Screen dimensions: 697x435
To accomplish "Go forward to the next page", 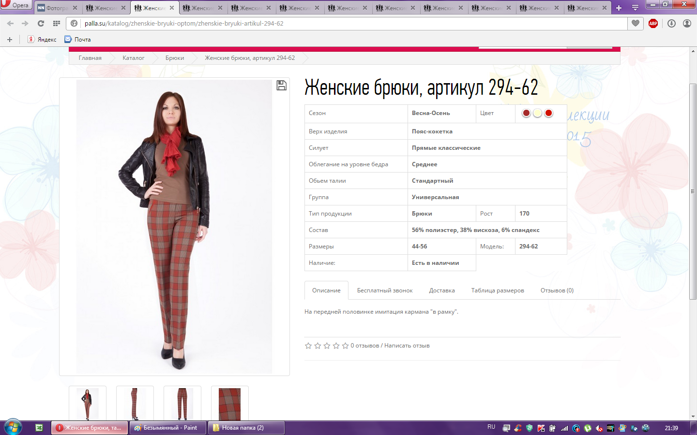I will pyautogui.click(x=25, y=23).
